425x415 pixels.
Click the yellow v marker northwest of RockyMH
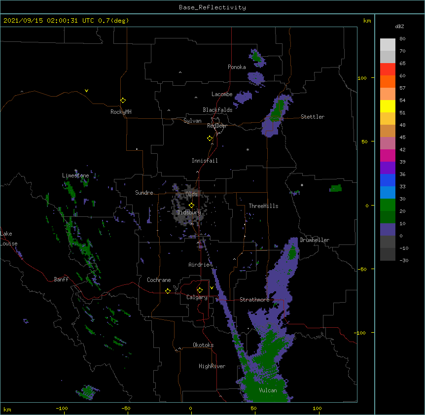86,91
